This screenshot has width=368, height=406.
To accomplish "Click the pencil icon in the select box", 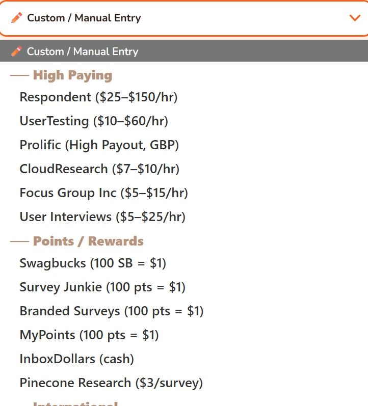I will (17, 18).
